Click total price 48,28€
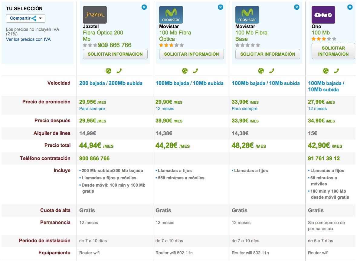357x261 pixels. pos(249,145)
